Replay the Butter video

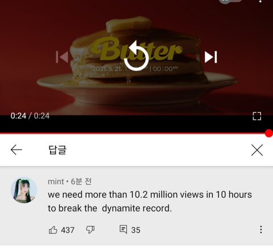(136, 56)
